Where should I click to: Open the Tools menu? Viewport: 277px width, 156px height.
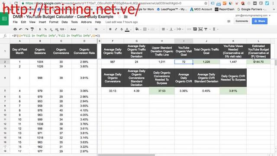click(x=74, y=22)
